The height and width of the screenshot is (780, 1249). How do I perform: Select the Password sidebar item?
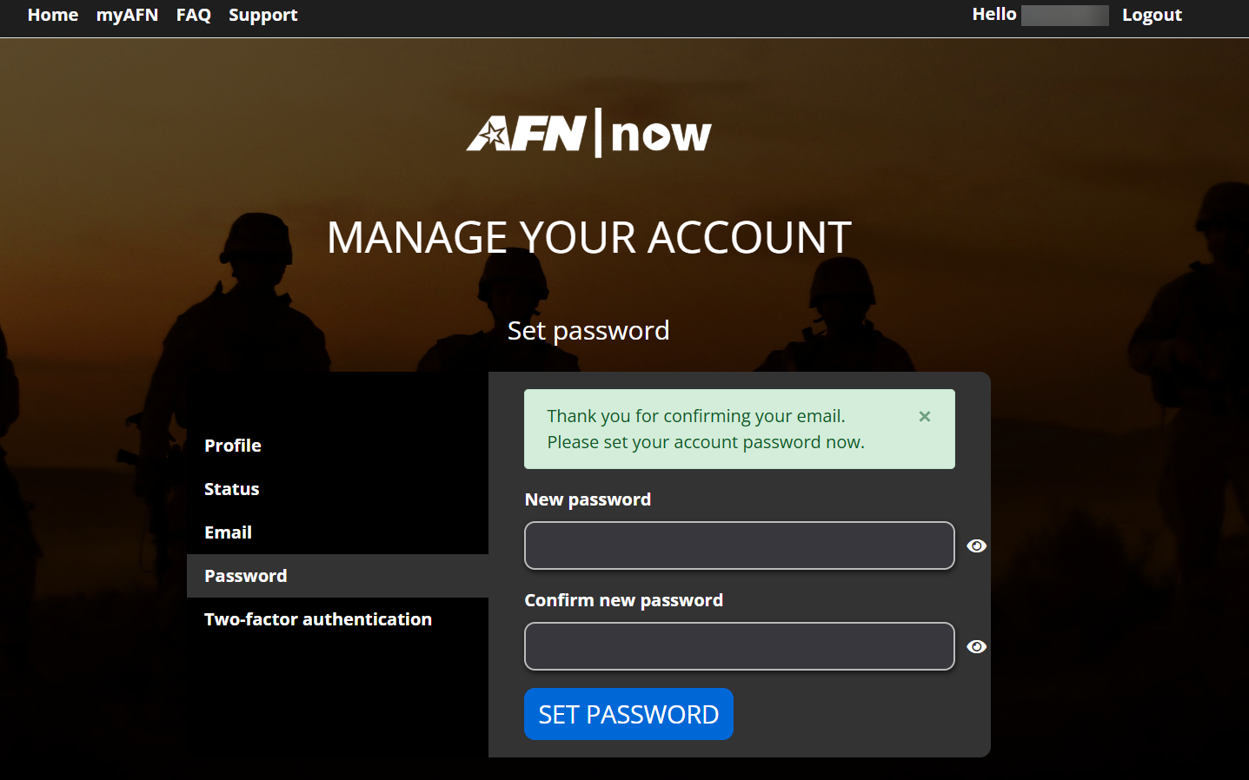click(337, 576)
